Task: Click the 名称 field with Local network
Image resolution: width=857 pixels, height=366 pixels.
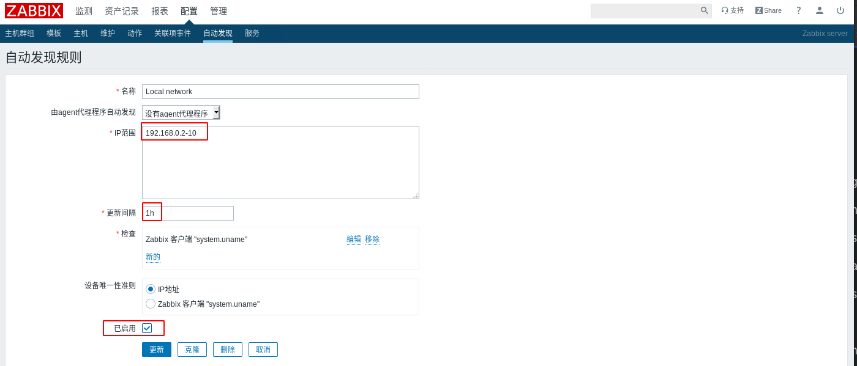Action: click(280, 92)
